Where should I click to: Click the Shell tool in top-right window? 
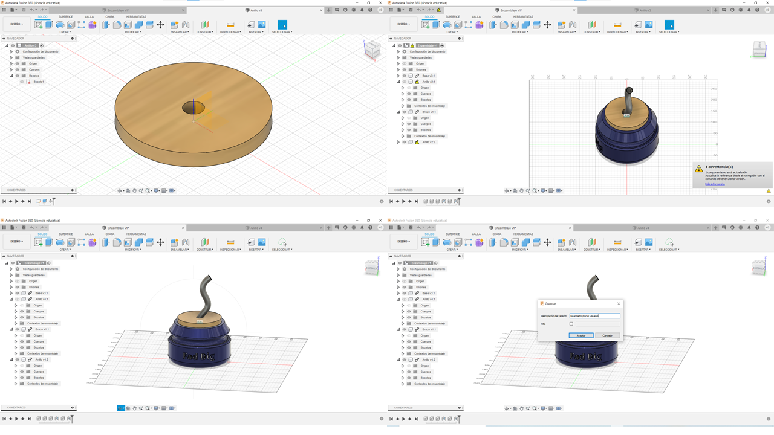point(515,25)
